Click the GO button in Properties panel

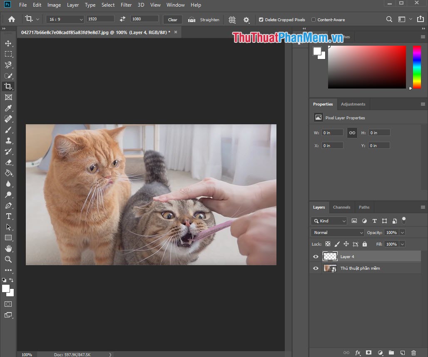[x=352, y=133]
